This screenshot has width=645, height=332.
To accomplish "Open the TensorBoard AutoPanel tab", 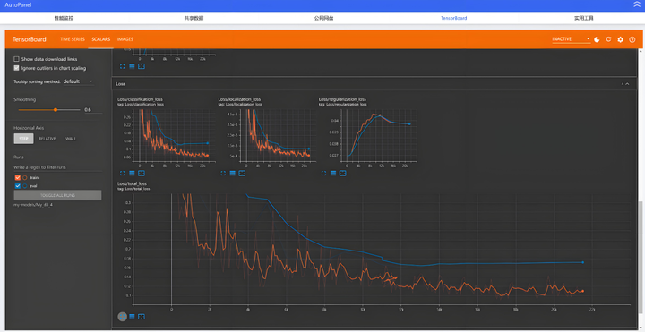I will (453, 18).
